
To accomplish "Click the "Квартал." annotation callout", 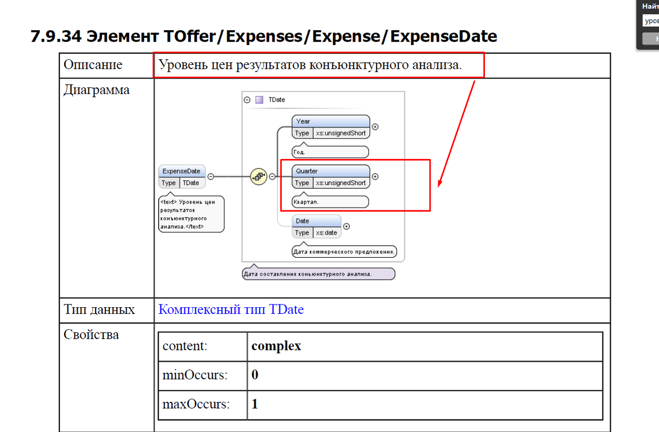I will point(329,202).
